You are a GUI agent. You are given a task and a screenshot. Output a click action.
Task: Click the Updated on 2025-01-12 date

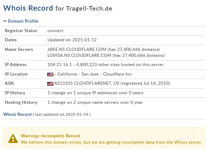72,40
